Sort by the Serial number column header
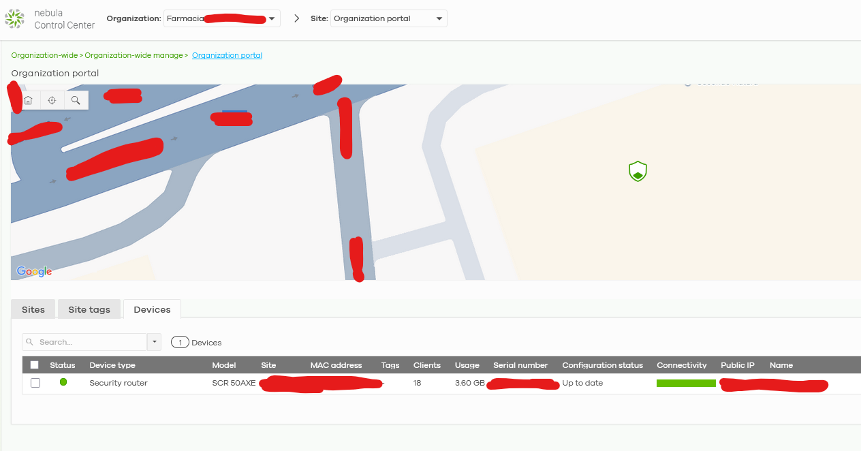 click(521, 365)
